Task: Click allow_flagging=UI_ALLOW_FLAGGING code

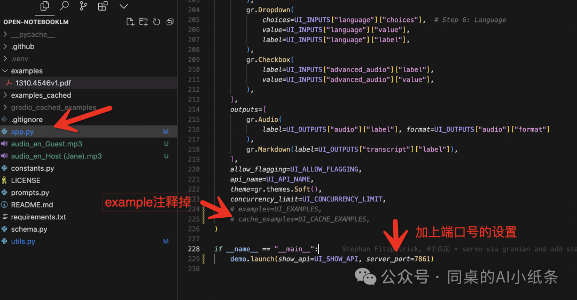Action: click(296, 169)
